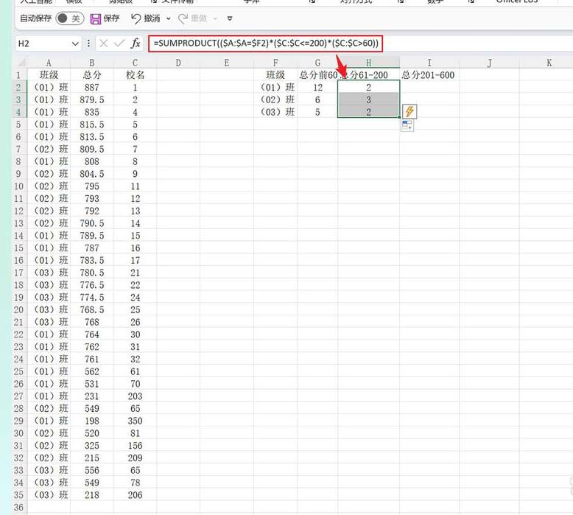Toggle the AutoSave switch
The width and height of the screenshot is (573, 515).
click(70, 18)
